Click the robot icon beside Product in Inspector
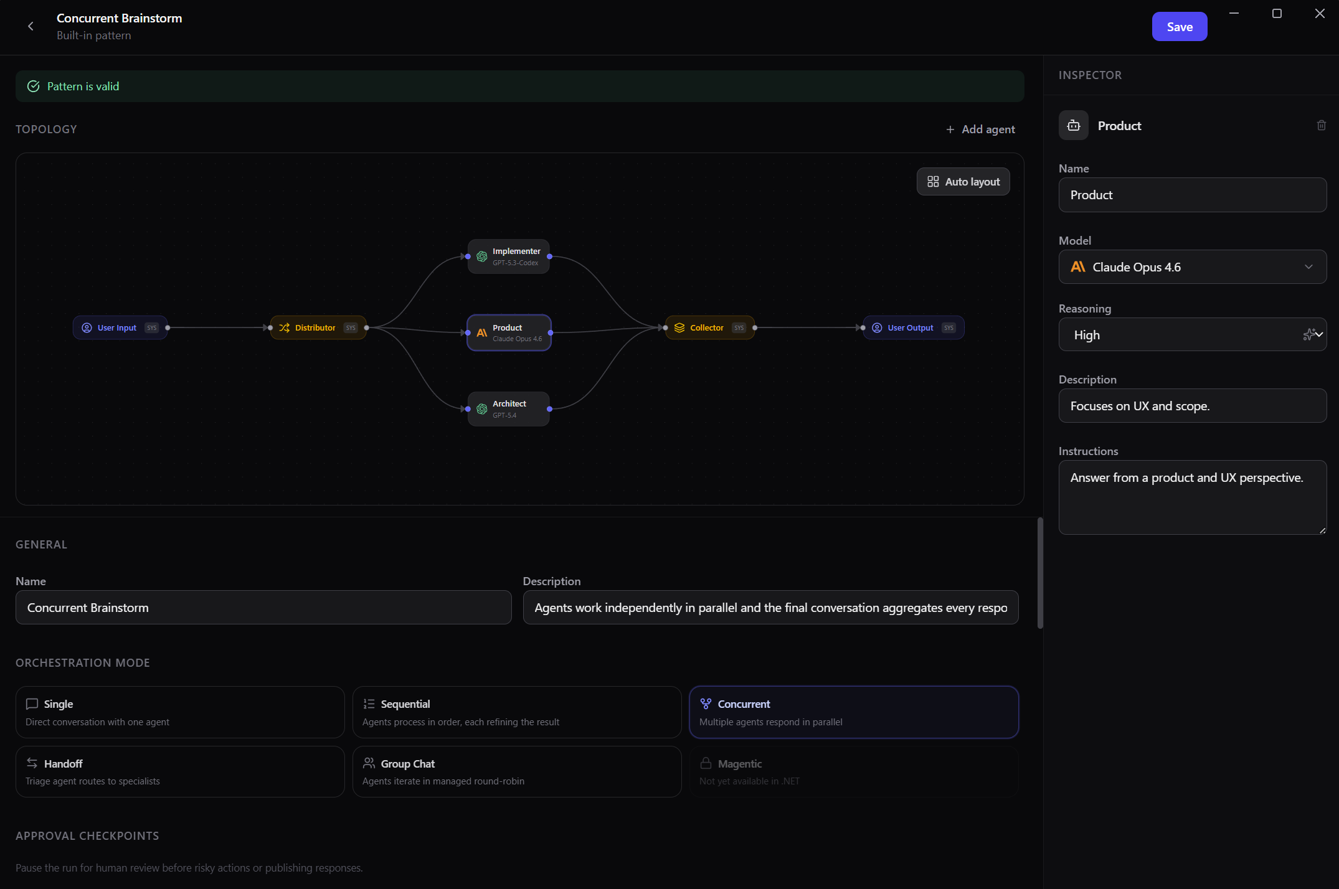The image size is (1339, 889). 1073,125
